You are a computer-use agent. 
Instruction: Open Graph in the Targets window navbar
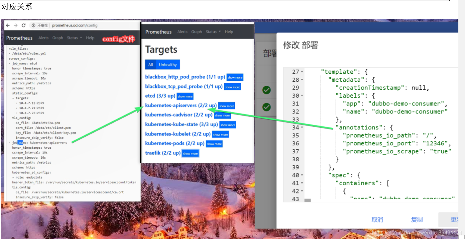pos(196,32)
